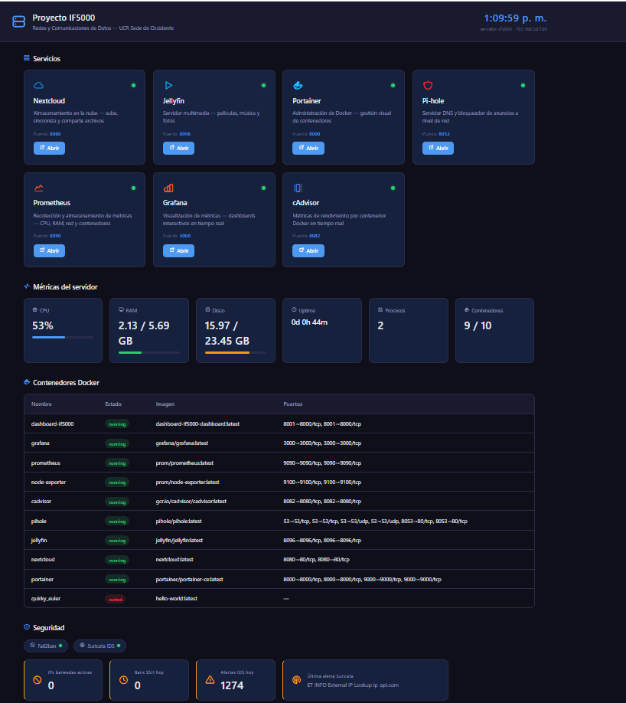
Task: Click the CPU usage progress bar
Action: coord(63,337)
